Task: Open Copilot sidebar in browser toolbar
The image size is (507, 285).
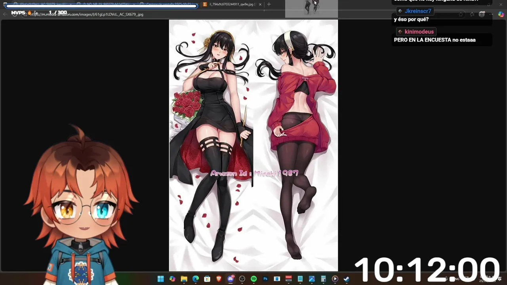Action: pos(501,14)
